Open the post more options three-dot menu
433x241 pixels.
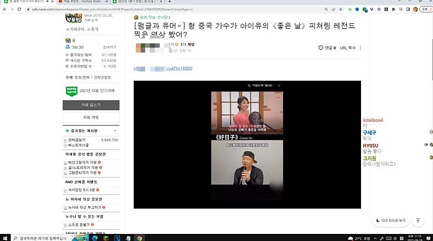tap(360, 48)
